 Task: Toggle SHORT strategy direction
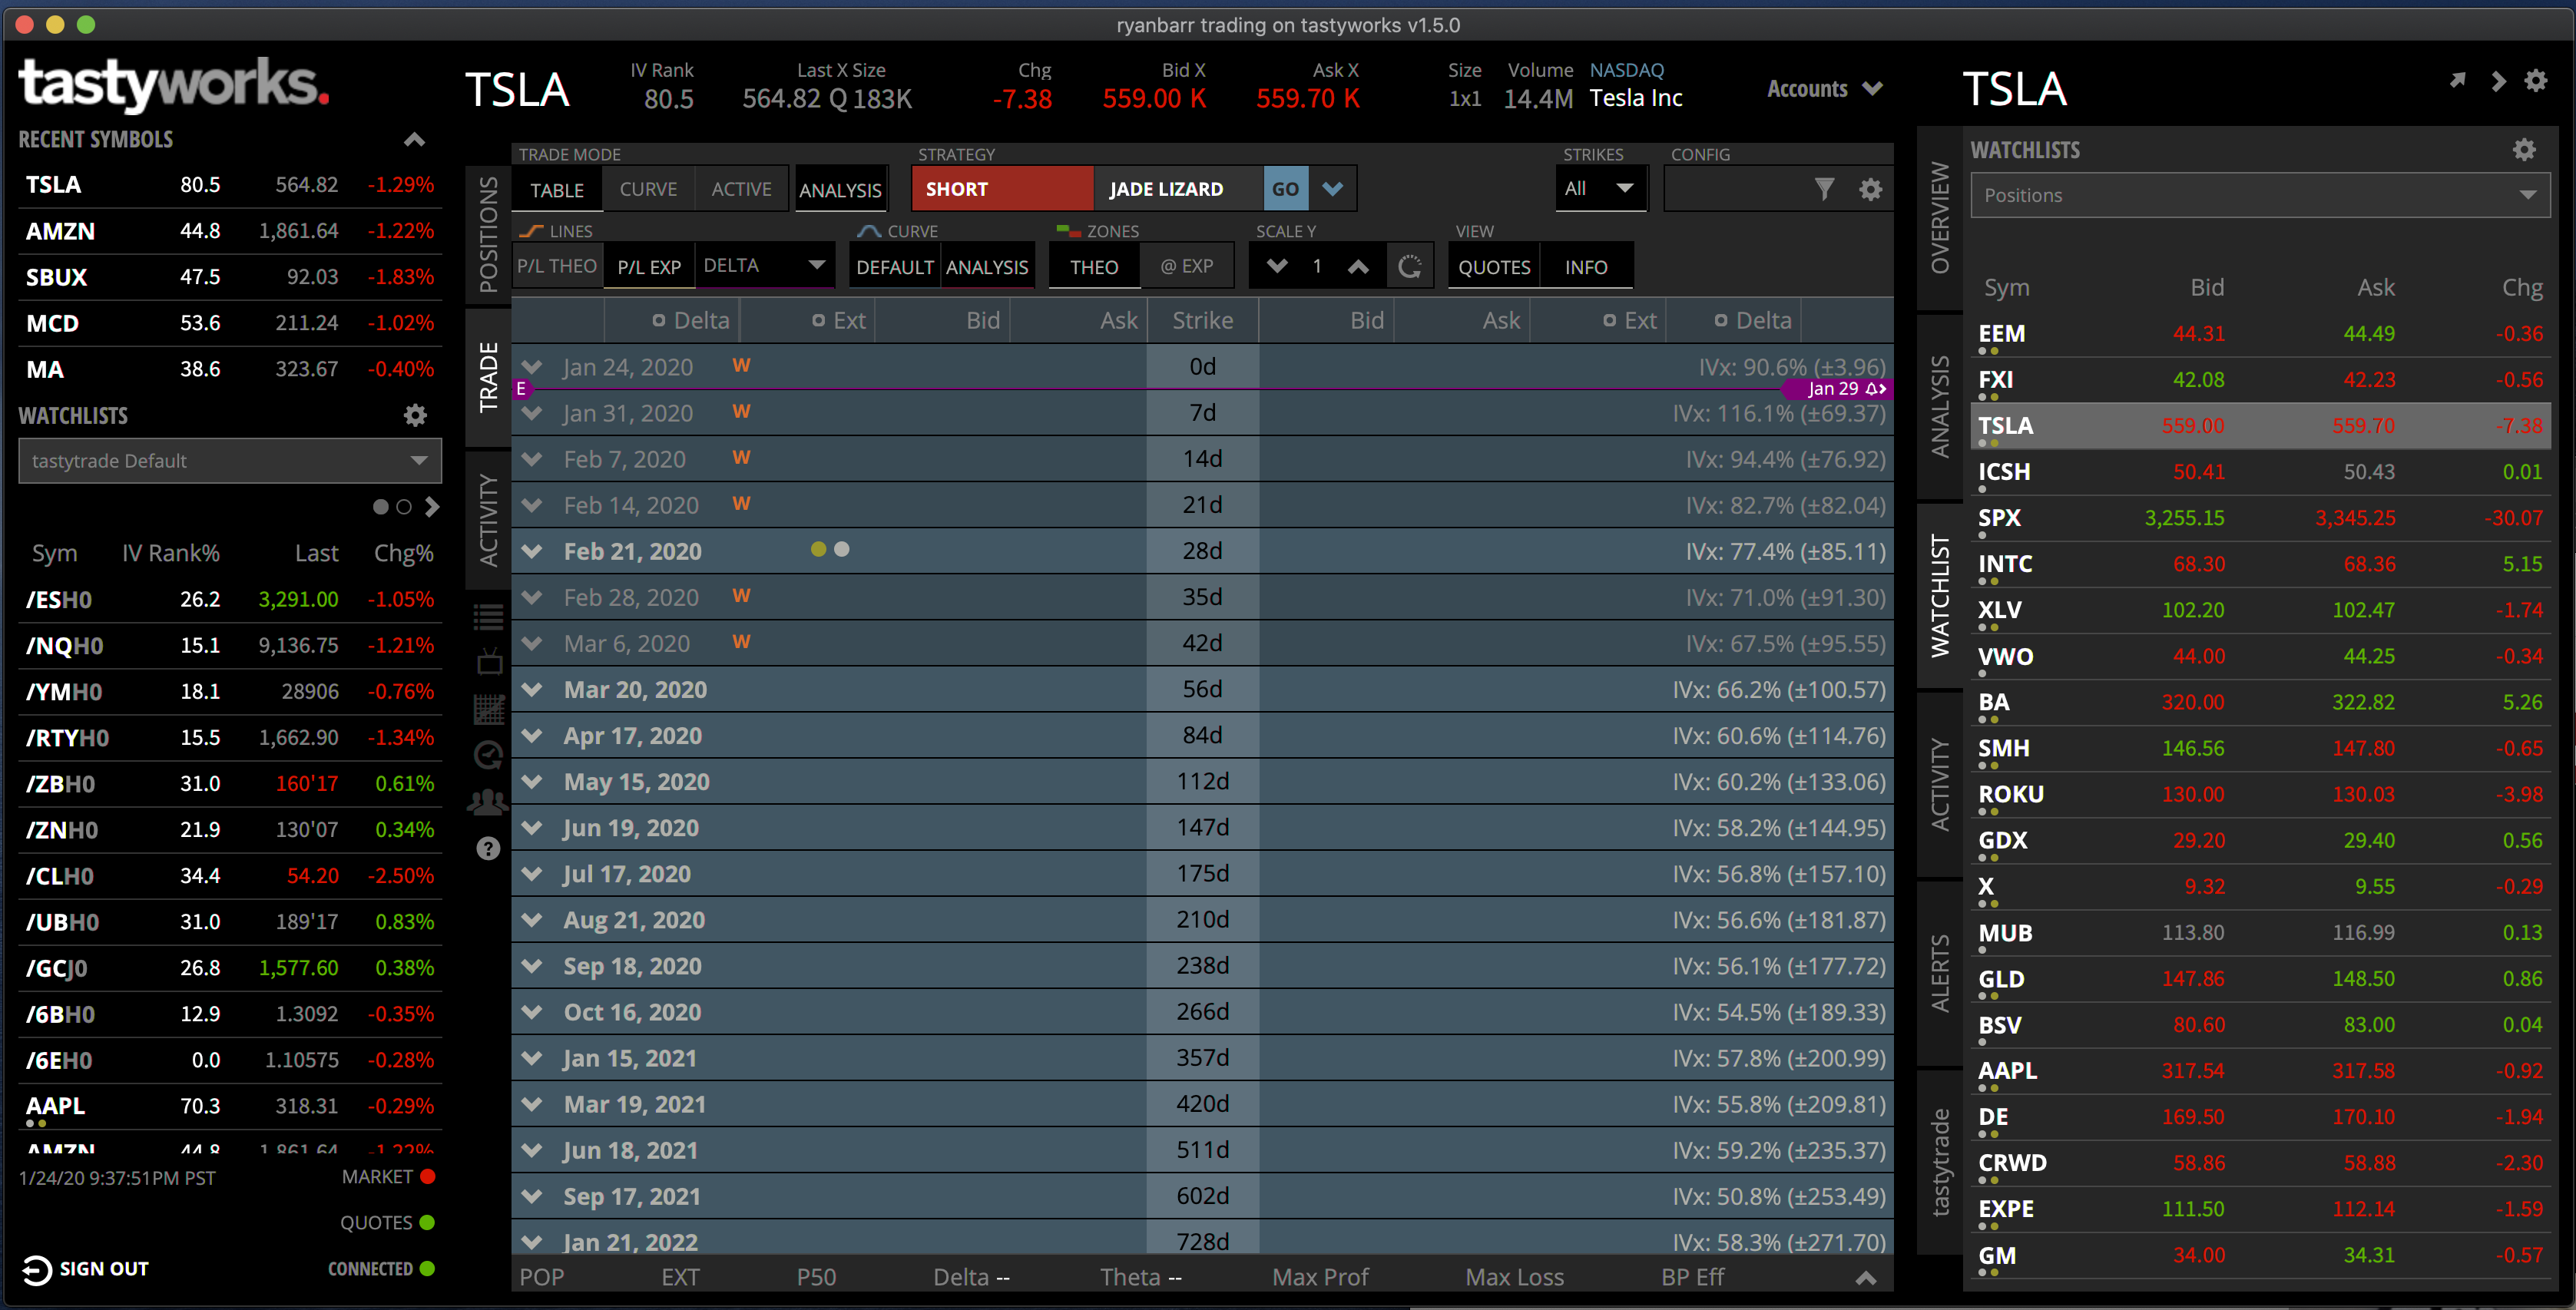click(1002, 189)
